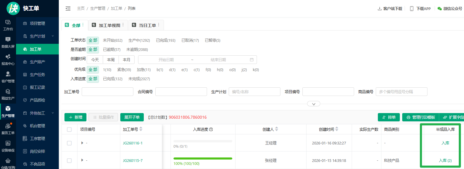Check the box for row JG260115-7

(69, 160)
